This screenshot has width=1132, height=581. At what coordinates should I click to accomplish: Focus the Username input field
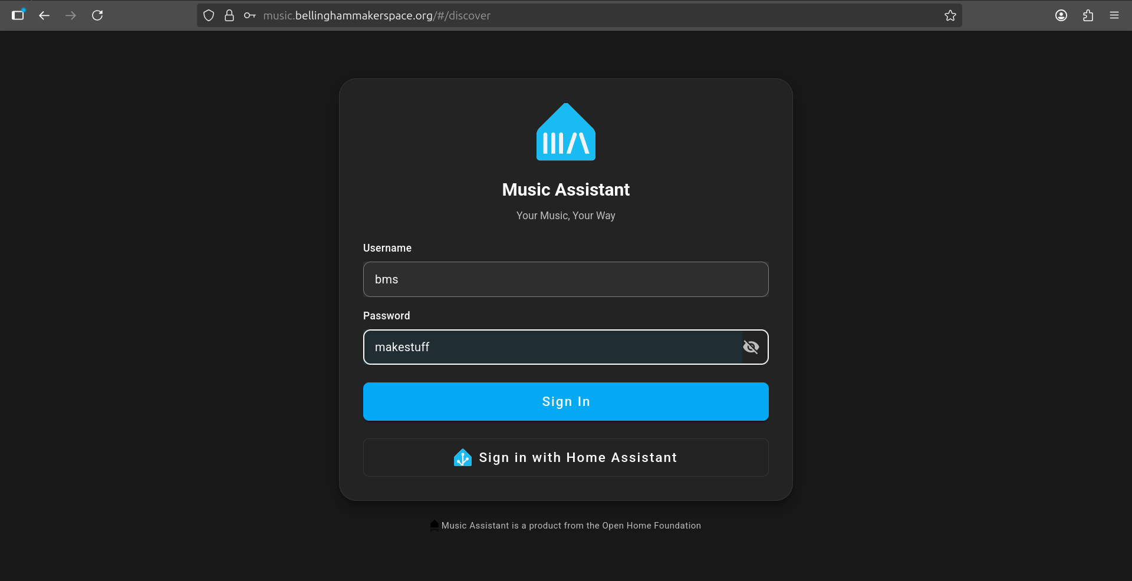[566, 279]
